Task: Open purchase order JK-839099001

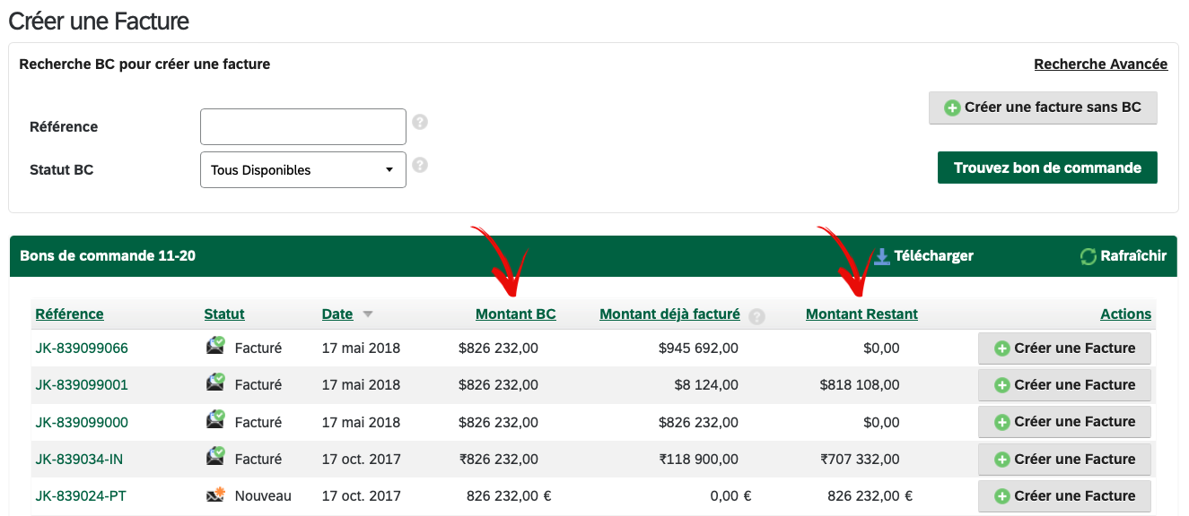Action: click(x=82, y=384)
